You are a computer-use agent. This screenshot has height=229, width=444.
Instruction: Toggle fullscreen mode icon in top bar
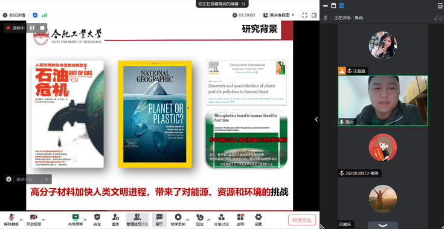304,15
